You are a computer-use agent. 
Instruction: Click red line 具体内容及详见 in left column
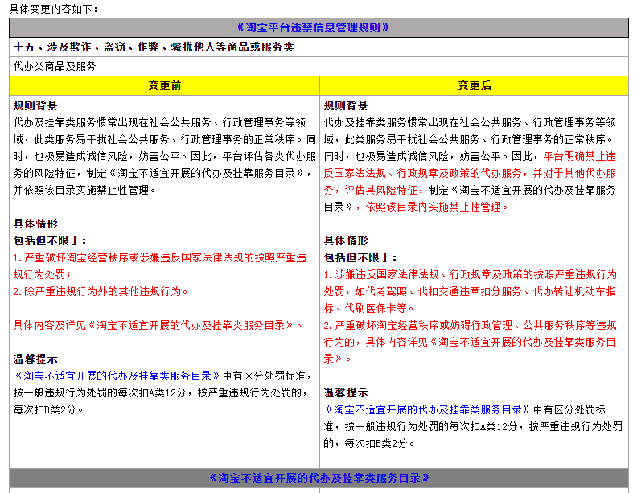tap(158, 326)
